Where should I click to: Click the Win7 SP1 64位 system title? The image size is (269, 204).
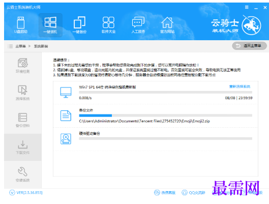pos(107,87)
